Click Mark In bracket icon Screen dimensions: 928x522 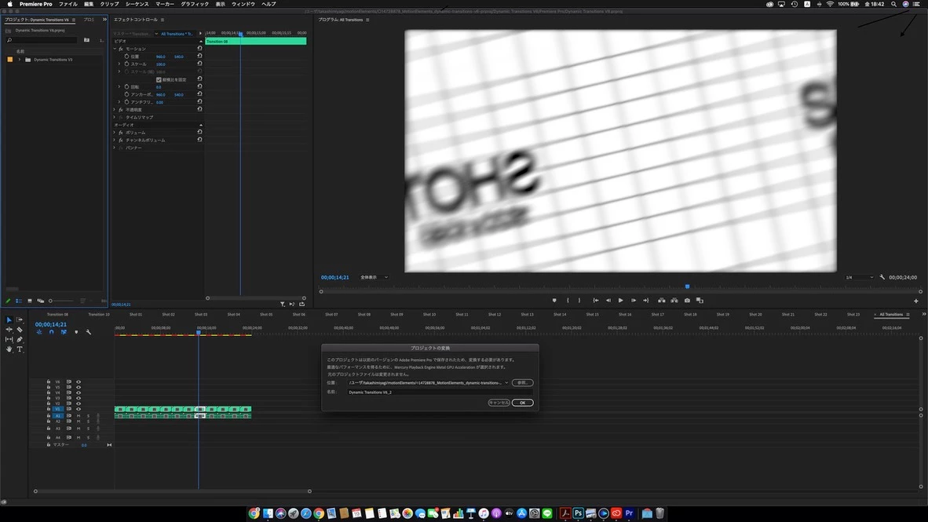point(568,301)
